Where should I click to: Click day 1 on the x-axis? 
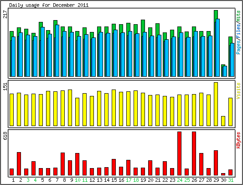pos(13,180)
